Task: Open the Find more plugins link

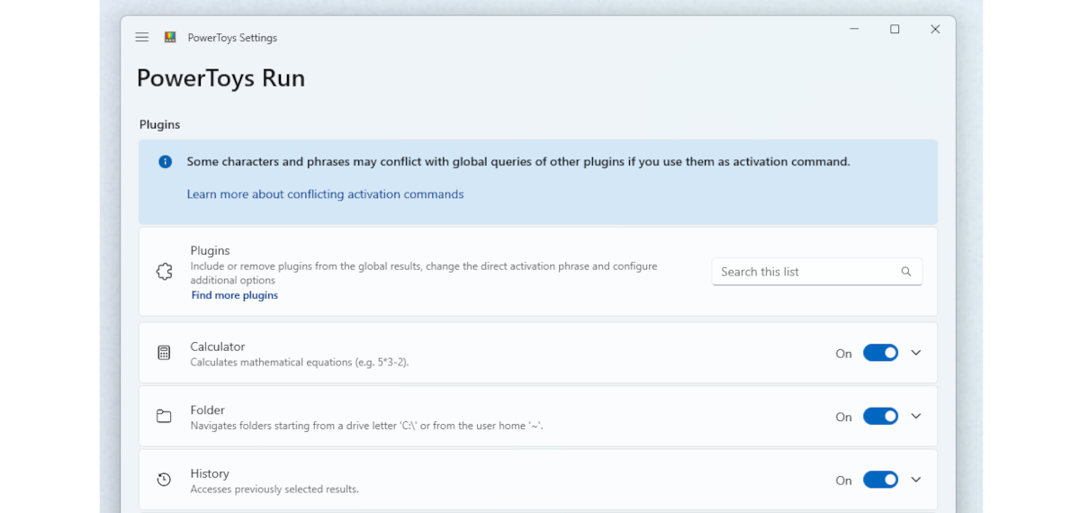Action: pos(234,295)
